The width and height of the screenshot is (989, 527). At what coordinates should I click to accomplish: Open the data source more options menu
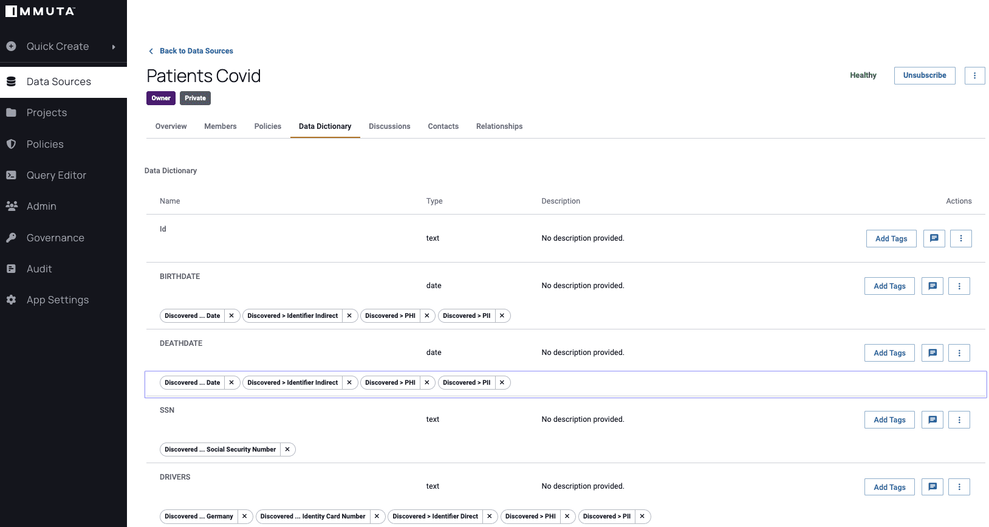coord(974,75)
